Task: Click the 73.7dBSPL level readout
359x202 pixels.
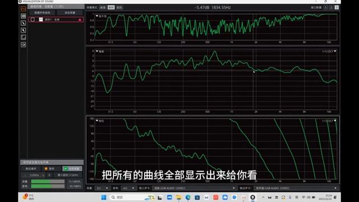Action: (x=75, y=181)
